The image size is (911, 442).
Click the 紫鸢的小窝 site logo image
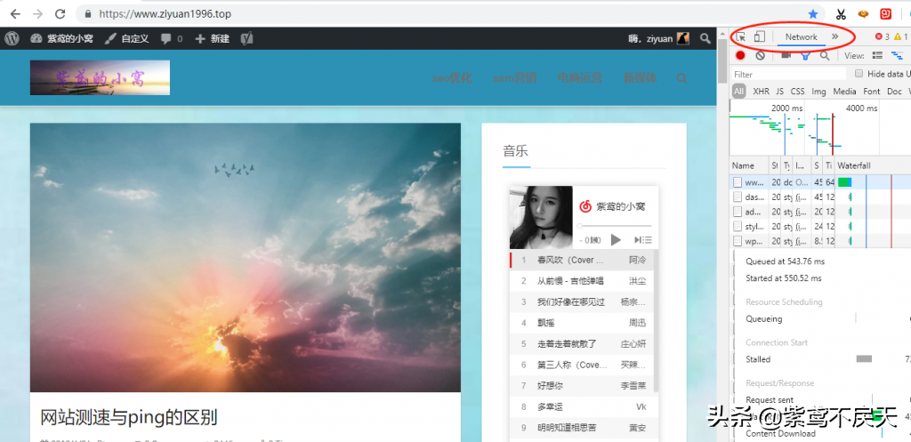pos(100,78)
